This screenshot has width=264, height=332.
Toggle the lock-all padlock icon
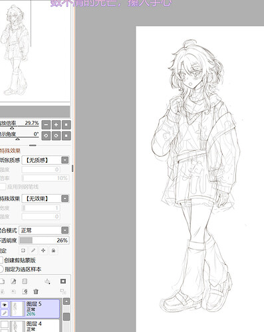pyautogui.click(x=53, y=250)
